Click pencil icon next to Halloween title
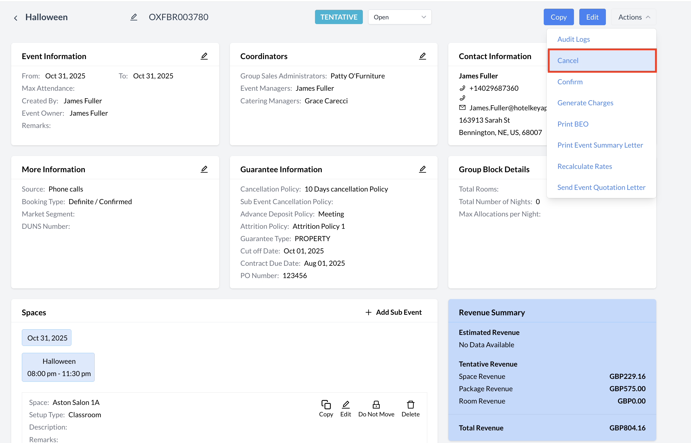Screen dimensions: 691x443 (134, 17)
